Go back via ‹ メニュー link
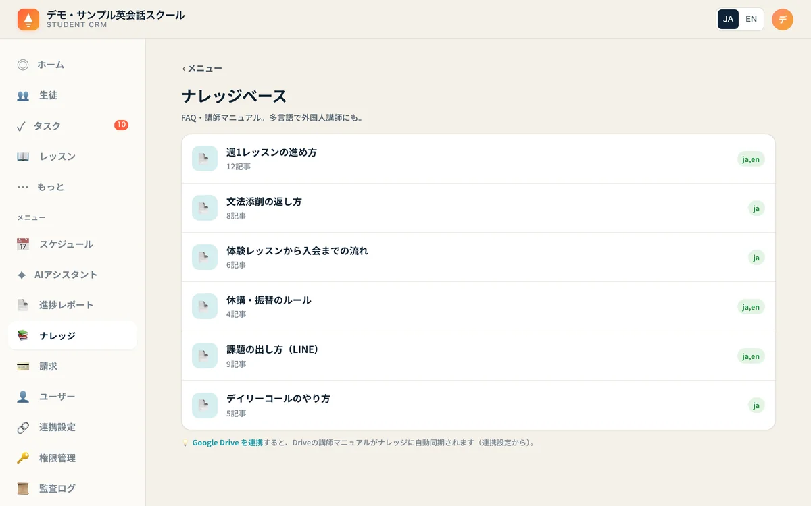The height and width of the screenshot is (506, 811). [x=202, y=68]
